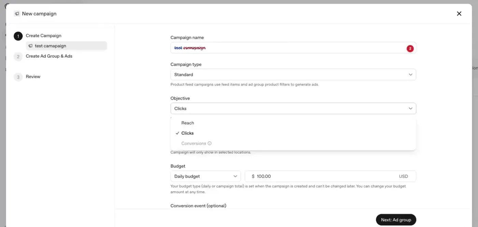Viewport: 478px width, 227px height.
Task: Click the megaphone icon beside New campaign title
Action: [x=17, y=14]
